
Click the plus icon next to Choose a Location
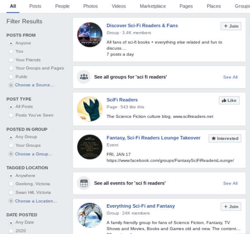[x=11, y=201]
